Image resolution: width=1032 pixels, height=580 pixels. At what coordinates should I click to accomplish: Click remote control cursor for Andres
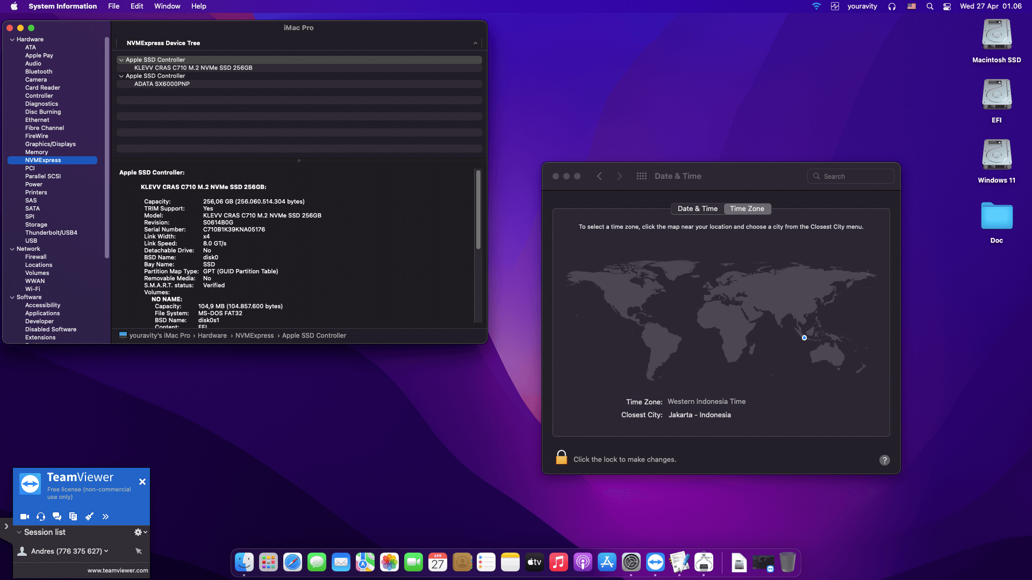(139, 551)
